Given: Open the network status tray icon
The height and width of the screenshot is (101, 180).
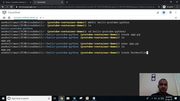Looking at the screenshot, I should [159, 98].
